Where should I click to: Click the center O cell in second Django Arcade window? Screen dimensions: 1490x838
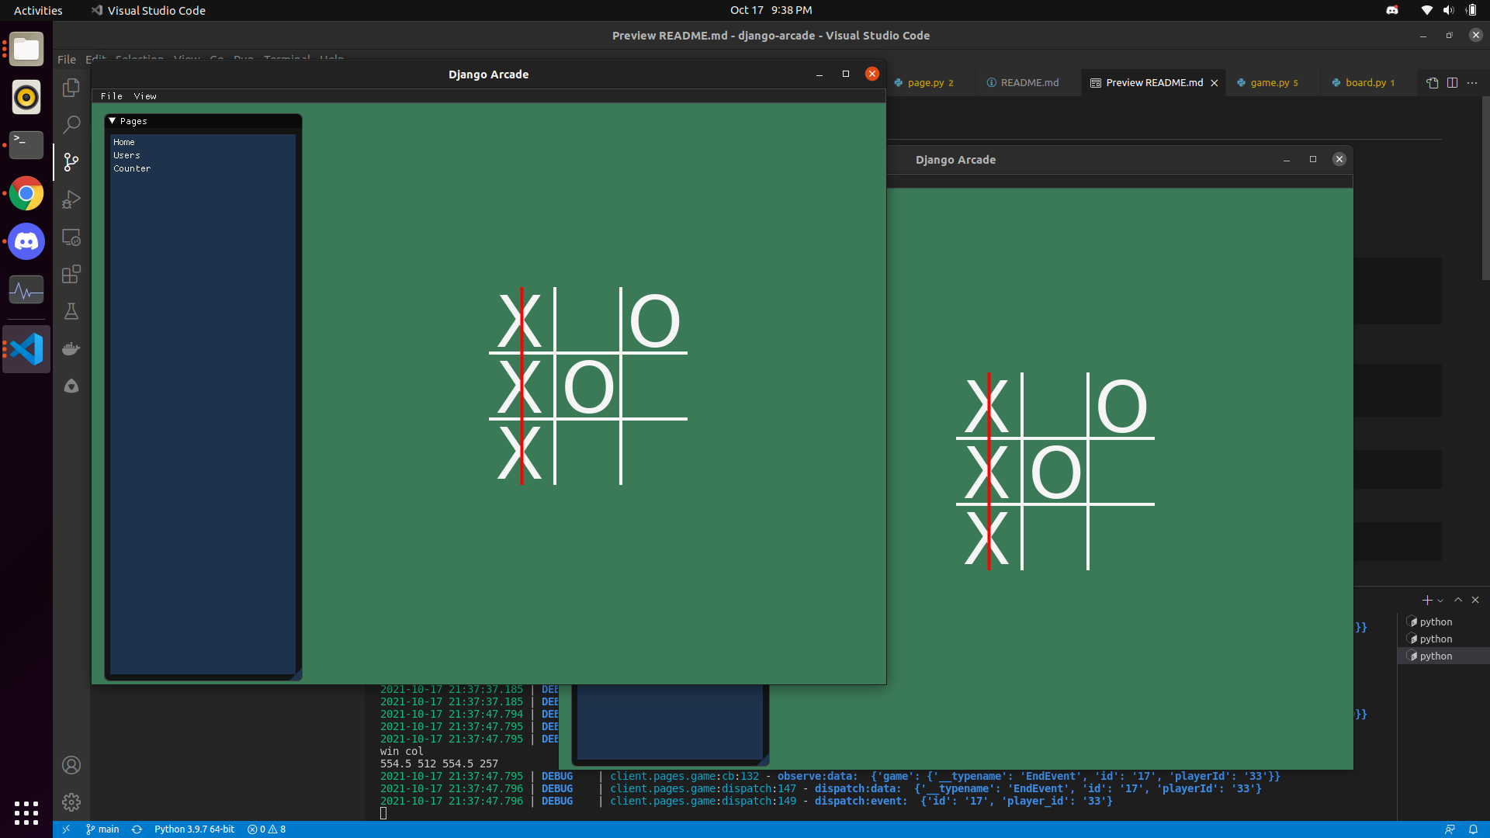(x=1055, y=472)
